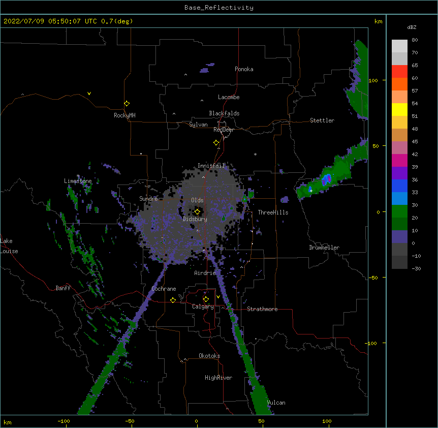Pick the orange swatch below the 60 label
The width and height of the screenshot is (438, 428).
pyautogui.click(x=399, y=84)
